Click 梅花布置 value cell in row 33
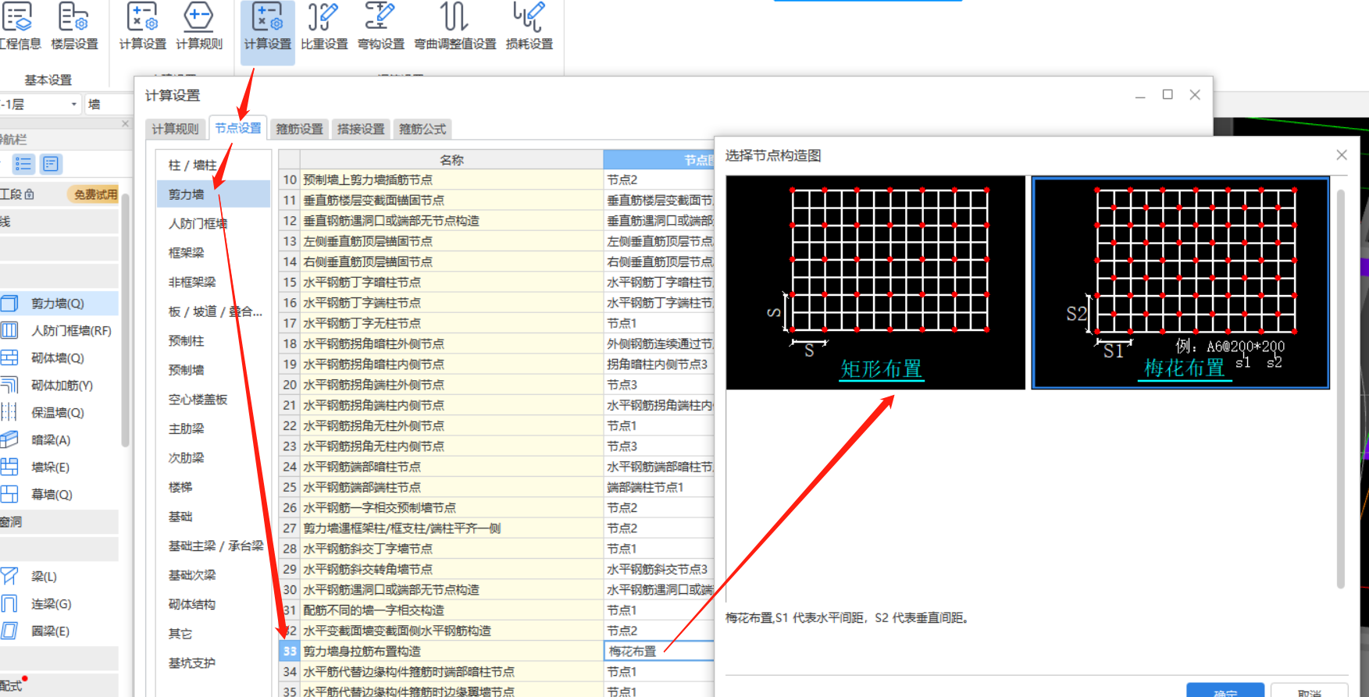The height and width of the screenshot is (697, 1369). coord(659,651)
